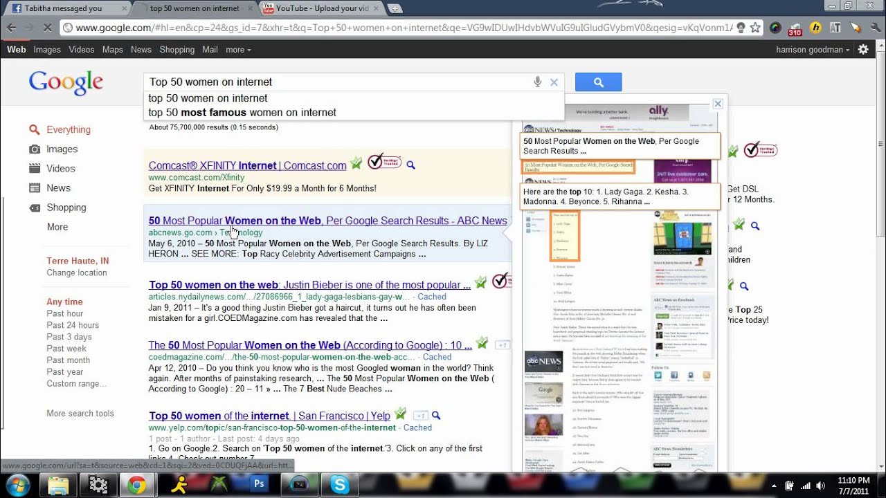Expand 'More search tools'
The height and width of the screenshot is (498, 886).
(80, 414)
